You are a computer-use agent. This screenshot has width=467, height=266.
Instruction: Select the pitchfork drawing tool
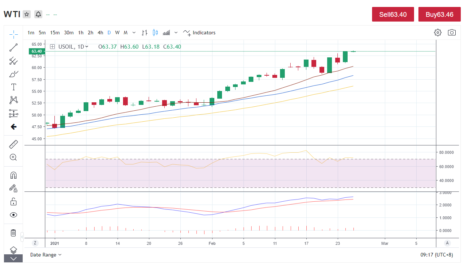[x=14, y=61]
